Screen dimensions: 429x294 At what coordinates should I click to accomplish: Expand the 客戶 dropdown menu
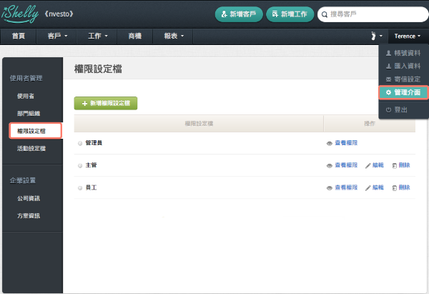(57, 35)
